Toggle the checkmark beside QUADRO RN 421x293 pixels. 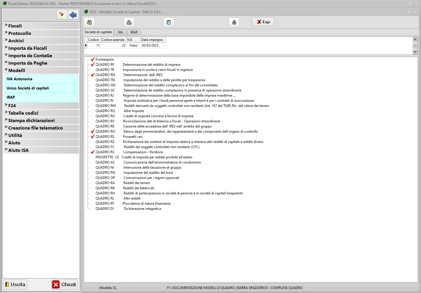click(x=92, y=75)
